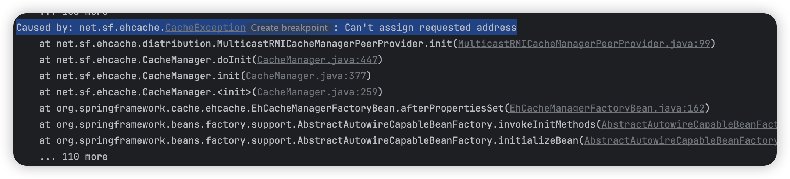Open EhCacheManagerFactoryBean.java:162 link
Screen dimensions: 790x179
click(x=607, y=108)
